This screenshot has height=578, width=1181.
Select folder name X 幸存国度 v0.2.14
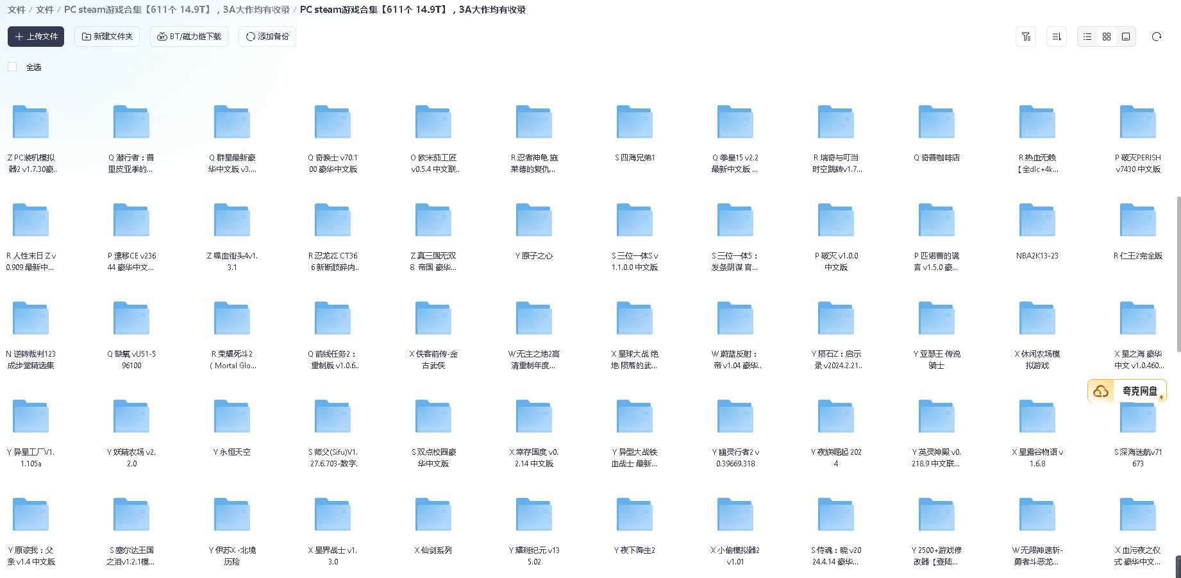tap(534, 457)
